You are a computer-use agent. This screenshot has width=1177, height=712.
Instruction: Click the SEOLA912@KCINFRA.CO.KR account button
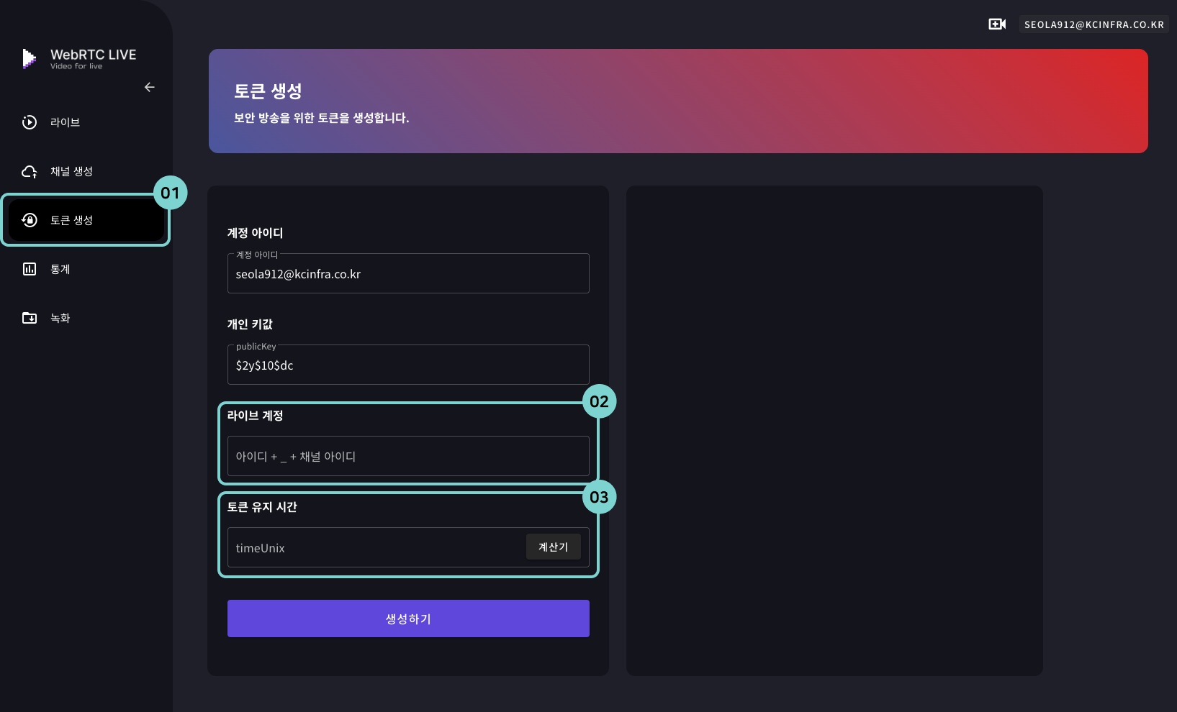pyautogui.click(x=1093, y=24)
